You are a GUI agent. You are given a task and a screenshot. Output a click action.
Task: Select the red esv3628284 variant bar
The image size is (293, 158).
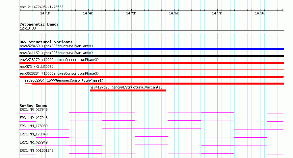(x=151, y=77)
